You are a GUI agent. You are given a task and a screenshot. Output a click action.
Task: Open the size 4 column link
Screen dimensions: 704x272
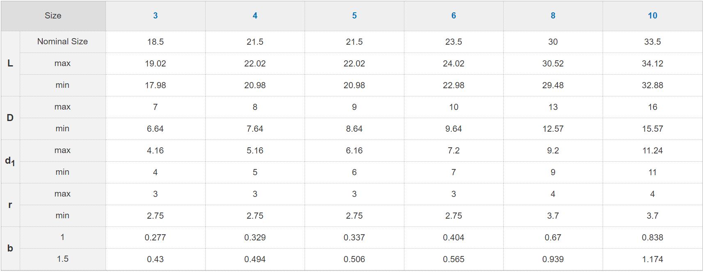[x=255, y=16]
